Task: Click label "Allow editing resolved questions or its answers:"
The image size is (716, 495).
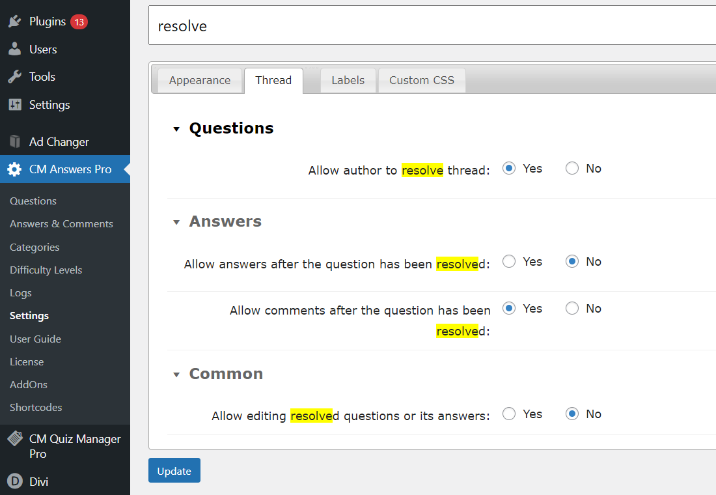Action: (x=350, y=416)
